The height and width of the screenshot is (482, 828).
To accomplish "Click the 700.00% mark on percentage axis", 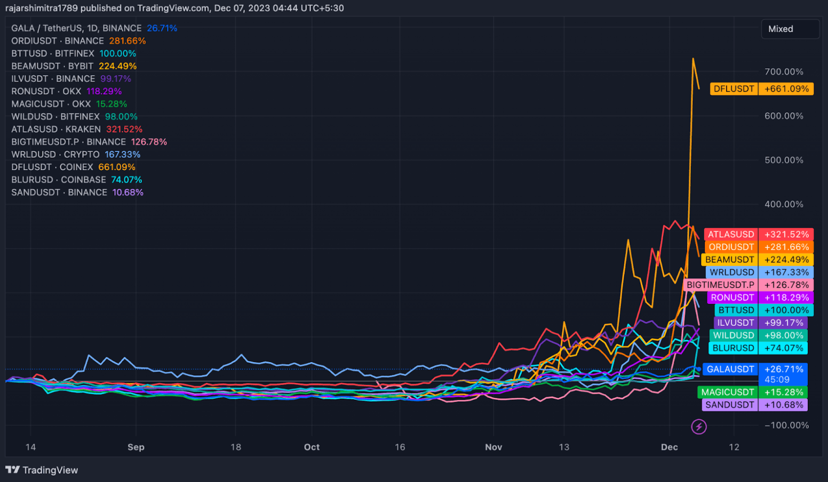I will [784, 72].
